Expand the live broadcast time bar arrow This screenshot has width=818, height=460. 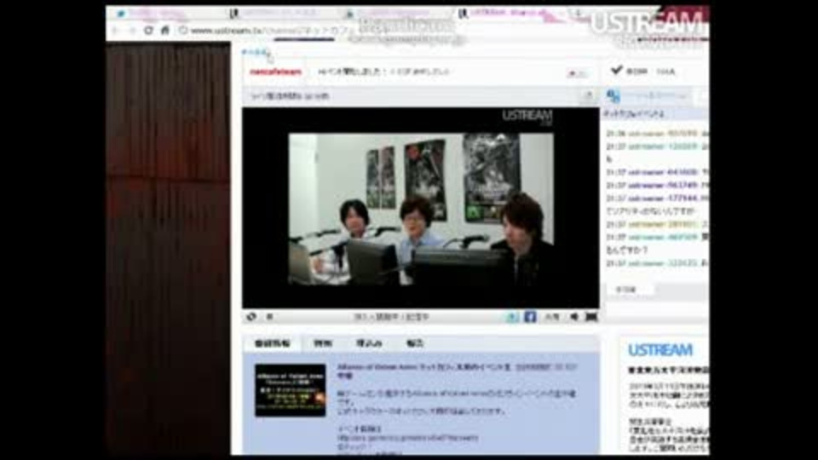point(589,95)
